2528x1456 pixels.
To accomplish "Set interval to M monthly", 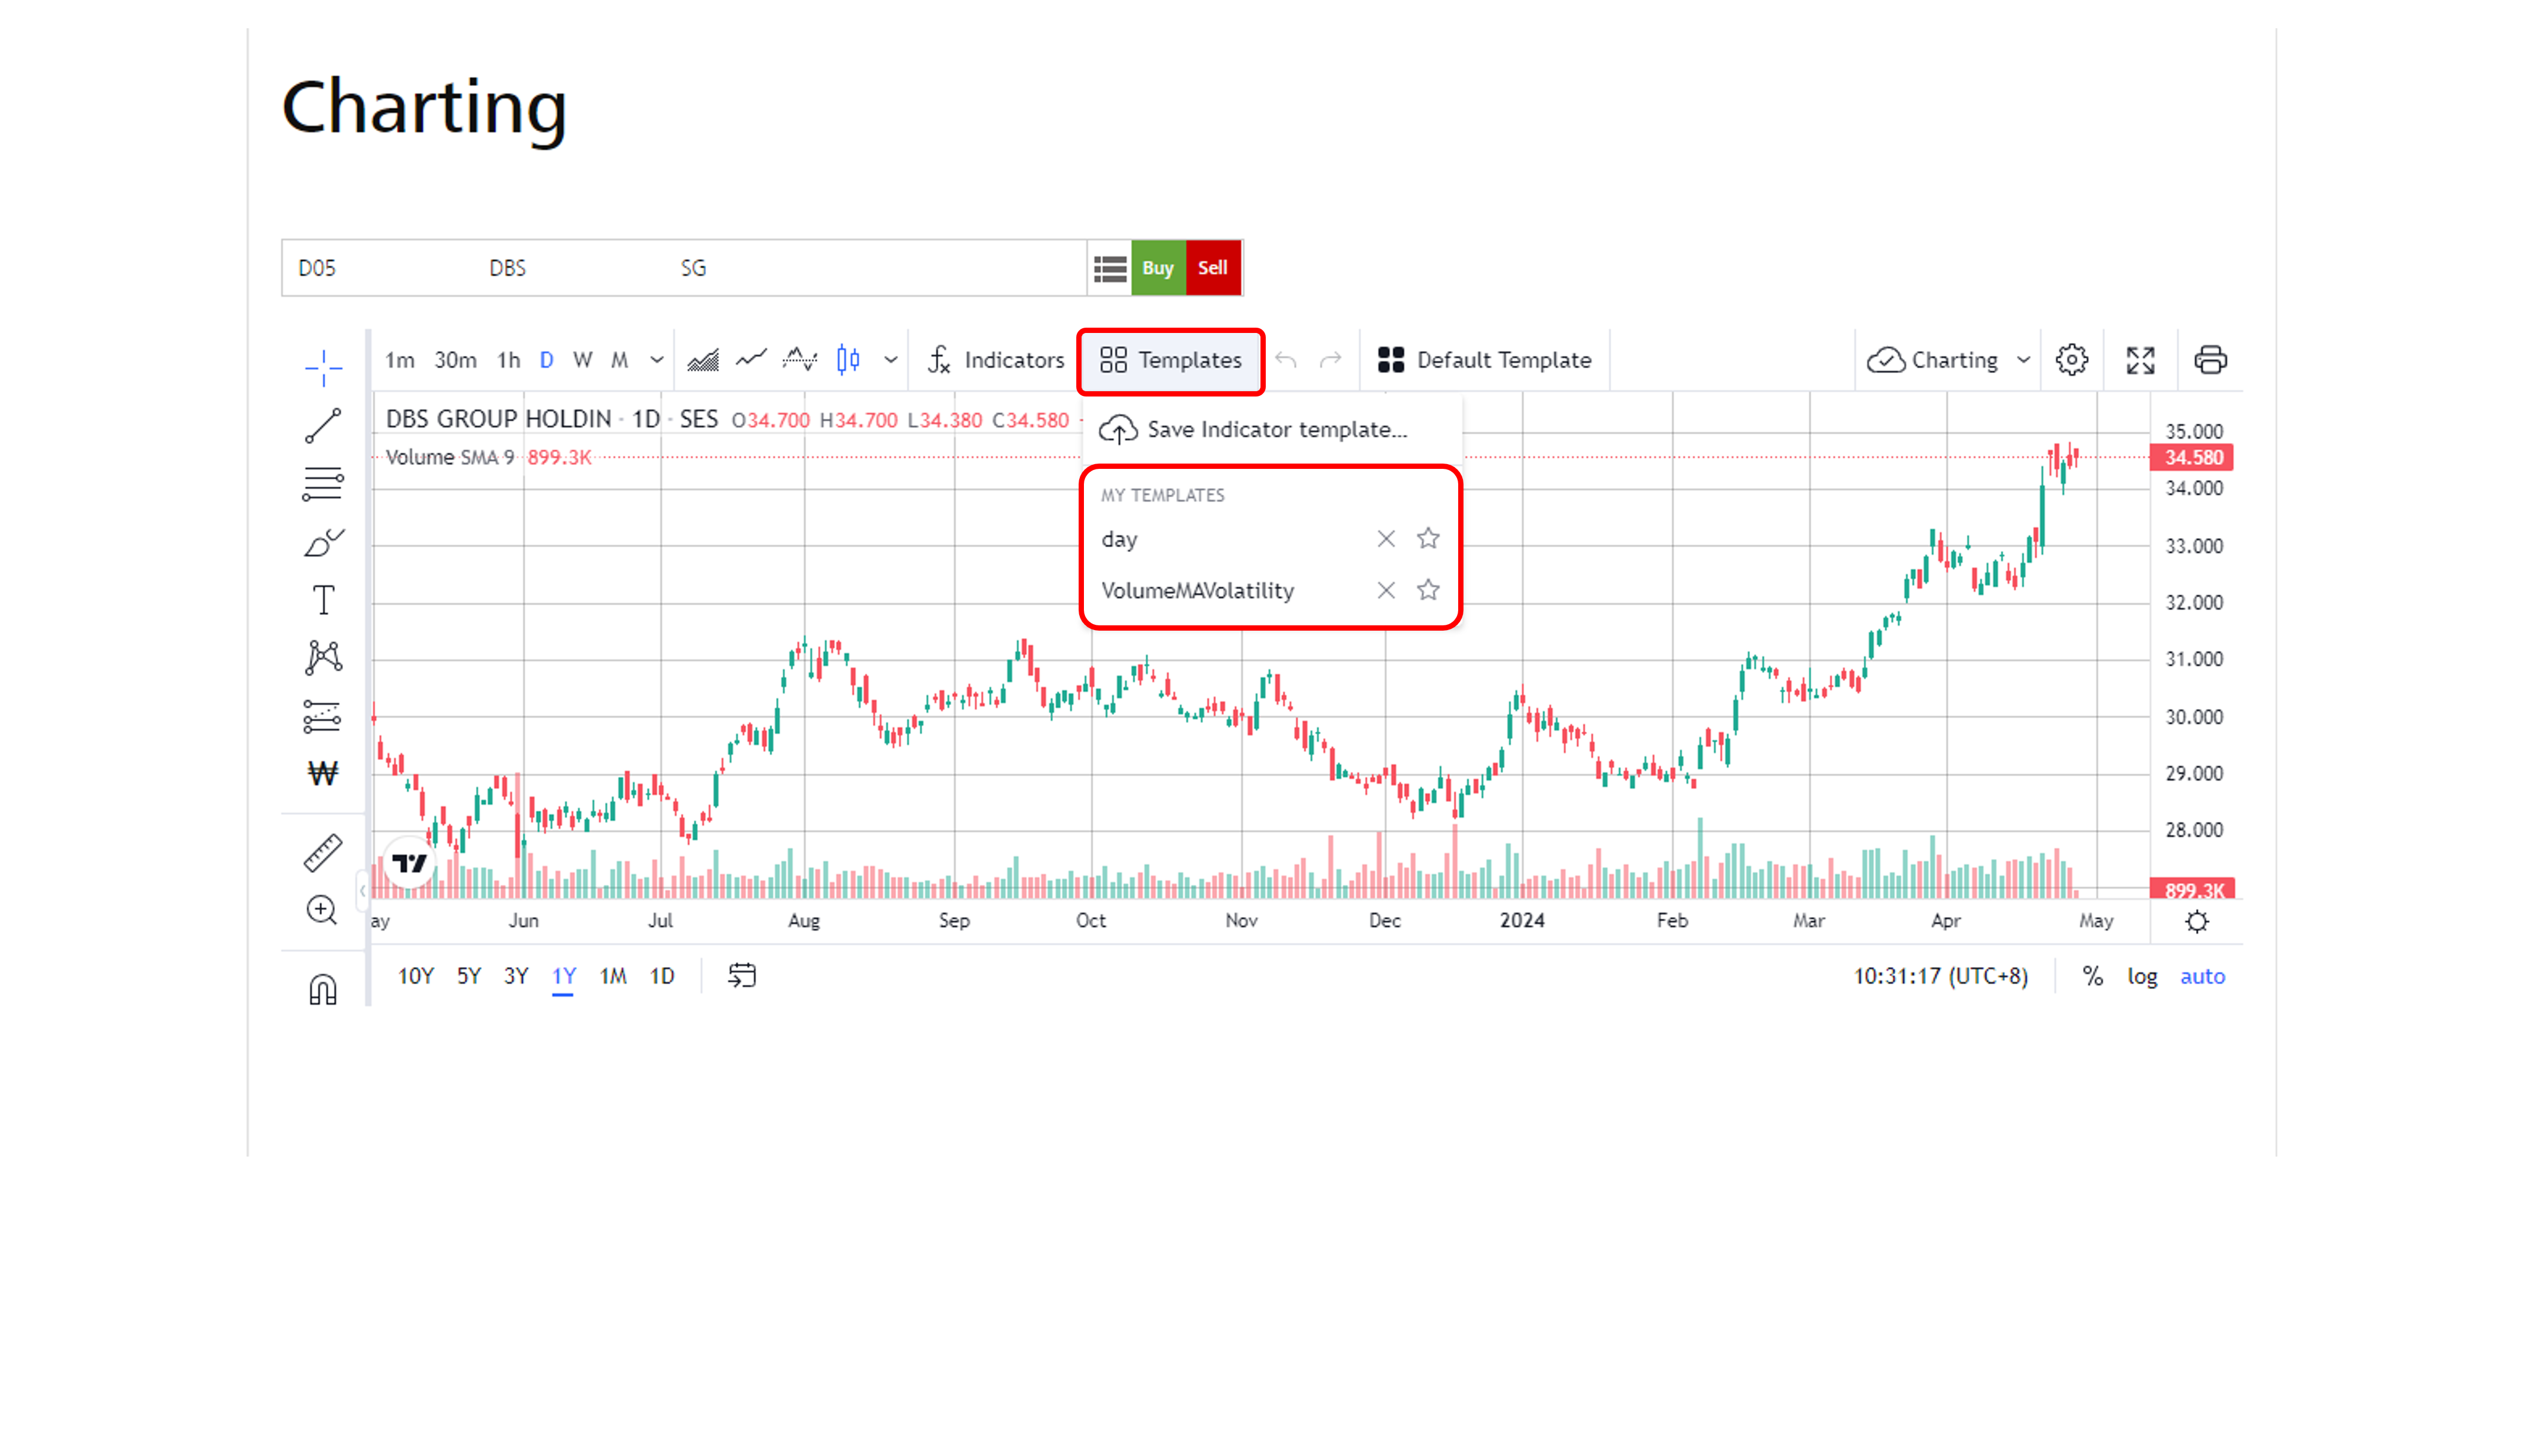I will (620, 360).
